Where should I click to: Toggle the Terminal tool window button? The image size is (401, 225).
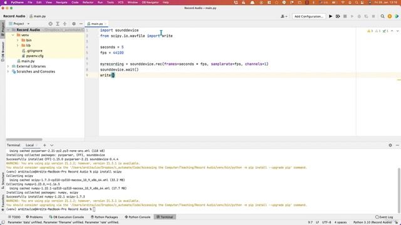click(165, 217)
